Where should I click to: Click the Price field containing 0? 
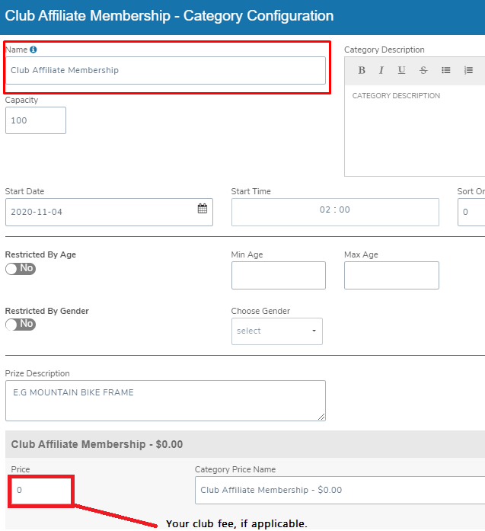tap(41, 490)
